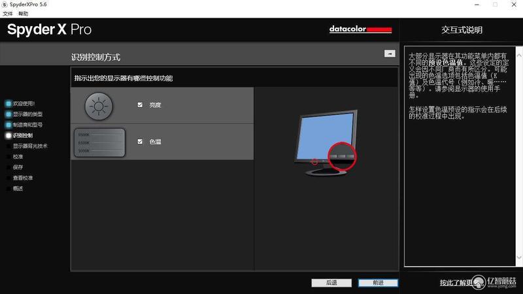The height and width of the screenshot is (294, 523).
Task: Toggle the 色温 checkbox
Action: point(140,142)
